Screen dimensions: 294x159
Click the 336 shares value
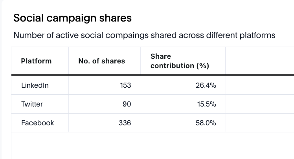point(125,123)
